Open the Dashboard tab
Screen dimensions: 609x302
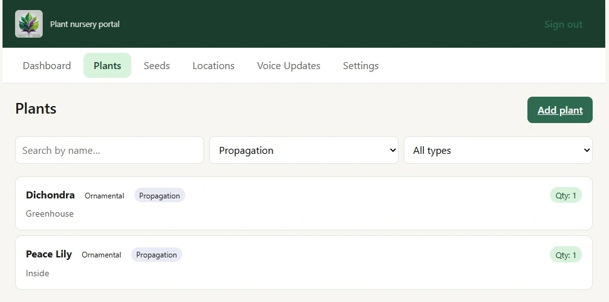46,65
